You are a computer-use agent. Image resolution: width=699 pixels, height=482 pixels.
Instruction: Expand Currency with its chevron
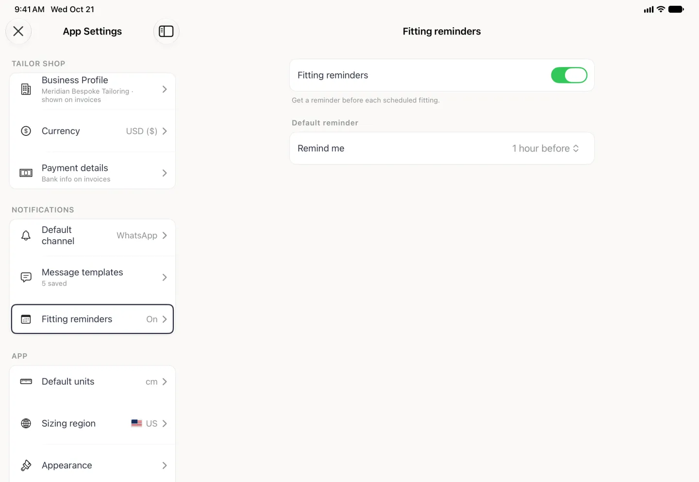pos(165,131)
